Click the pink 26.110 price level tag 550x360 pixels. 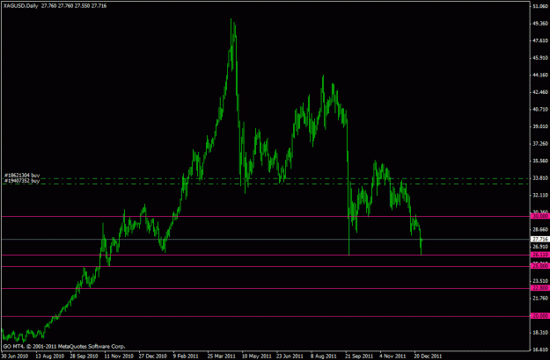[x=539, y=255]
